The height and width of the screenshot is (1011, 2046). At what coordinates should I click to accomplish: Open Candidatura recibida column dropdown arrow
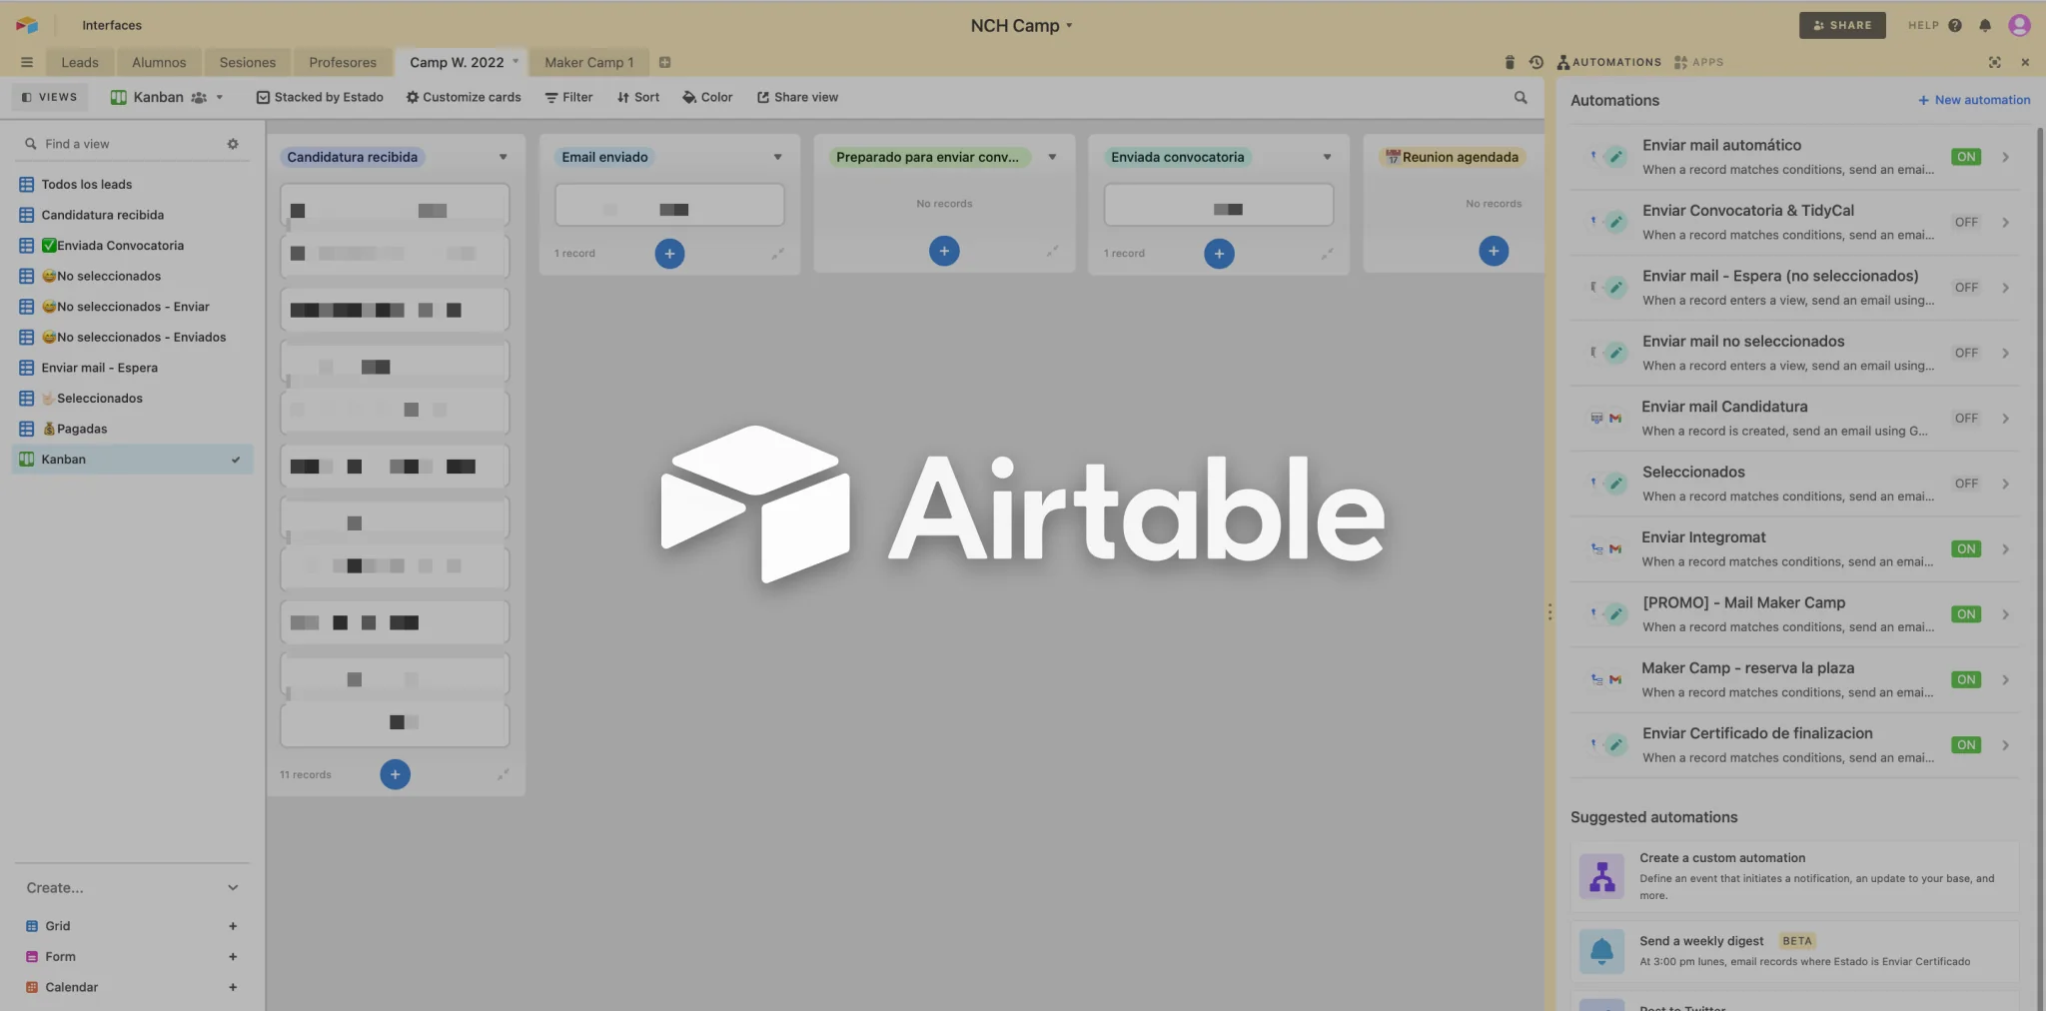click(x=503, y=157)
